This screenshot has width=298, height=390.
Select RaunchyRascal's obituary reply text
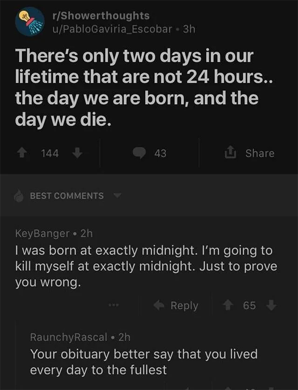(143, 362)
